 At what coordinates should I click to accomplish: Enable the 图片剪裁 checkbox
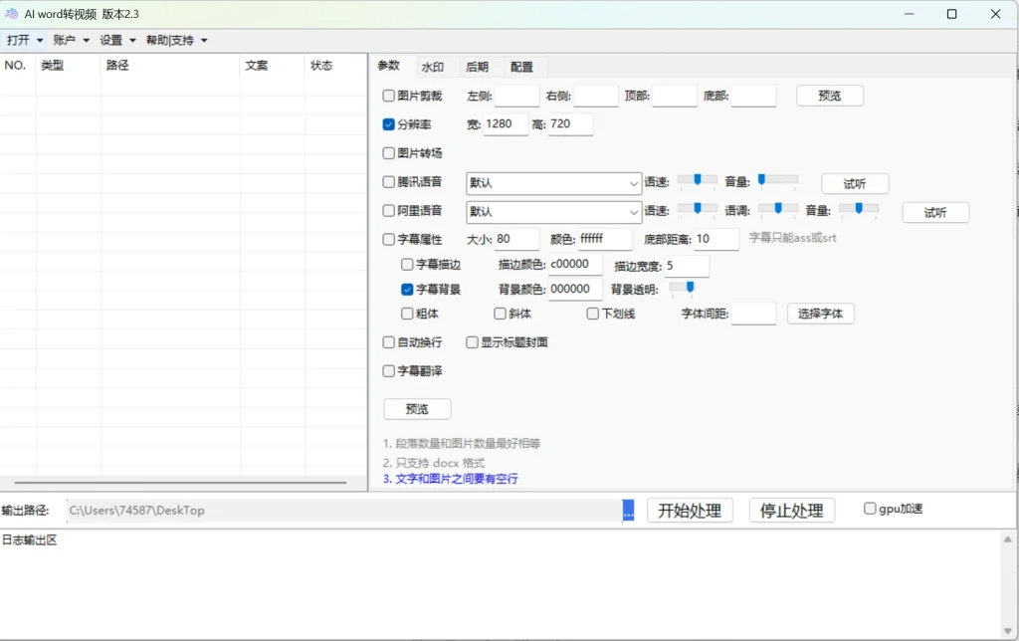tap(389, 96)
